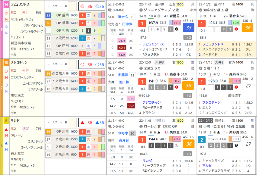The height and width of the screenshot is (175, 257).
Task: Open 知床賞2歳 2歳 race title
Action: [216, 10]
